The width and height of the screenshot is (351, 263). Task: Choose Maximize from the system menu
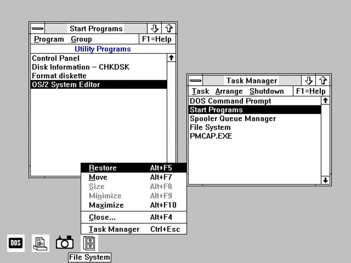point(134,205)
